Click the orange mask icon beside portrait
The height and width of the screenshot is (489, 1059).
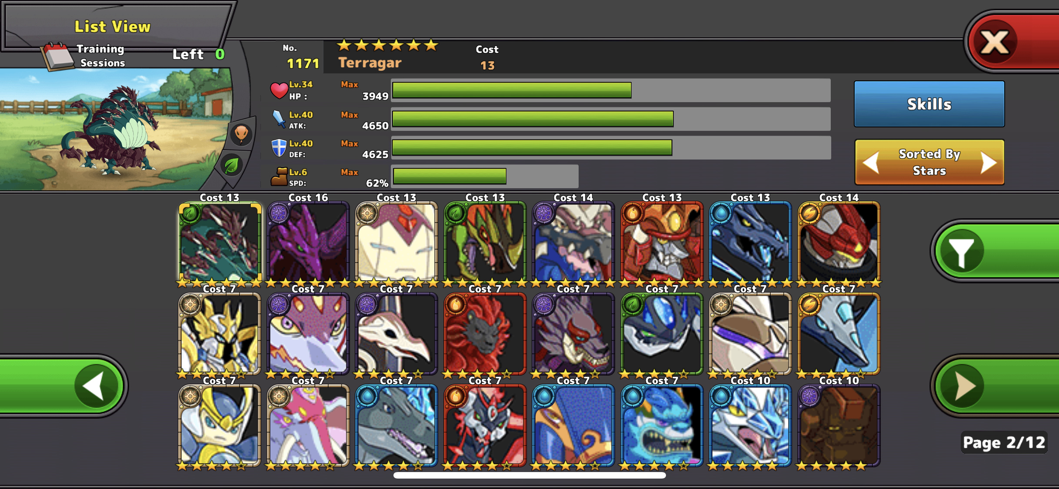(x=241, y=134)
